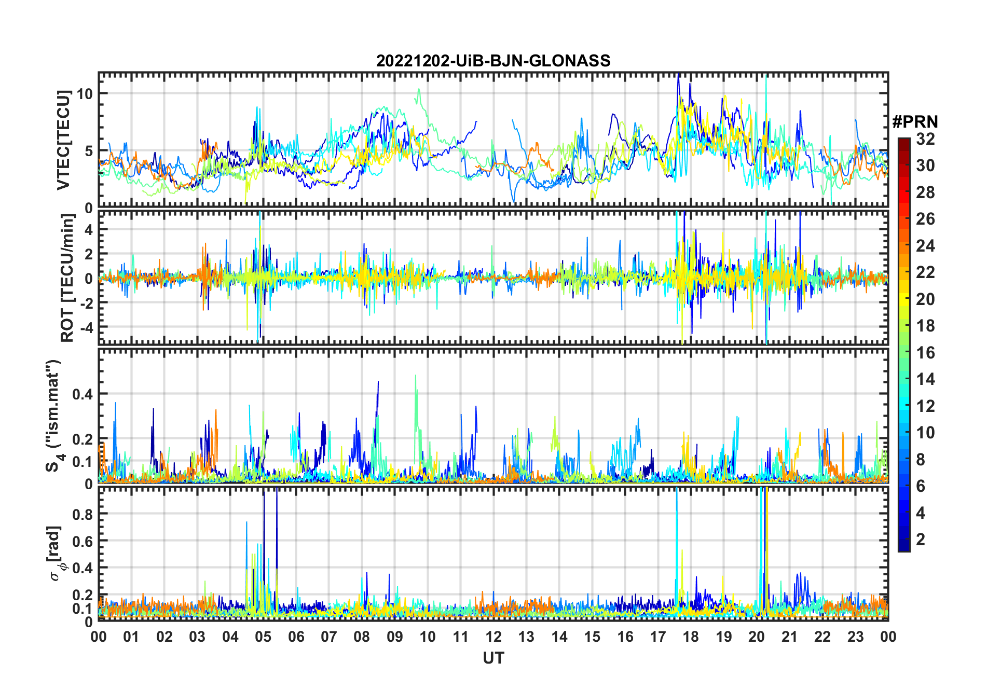Select x-axis hour label 19
Image resolution: width=987 pixels, height=690 pixels.
click(x=724, y=637)
